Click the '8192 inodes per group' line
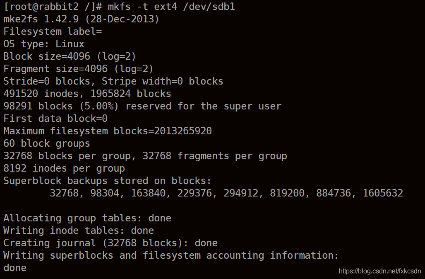This screenshot has width=425, height=279. pos(64,169)
